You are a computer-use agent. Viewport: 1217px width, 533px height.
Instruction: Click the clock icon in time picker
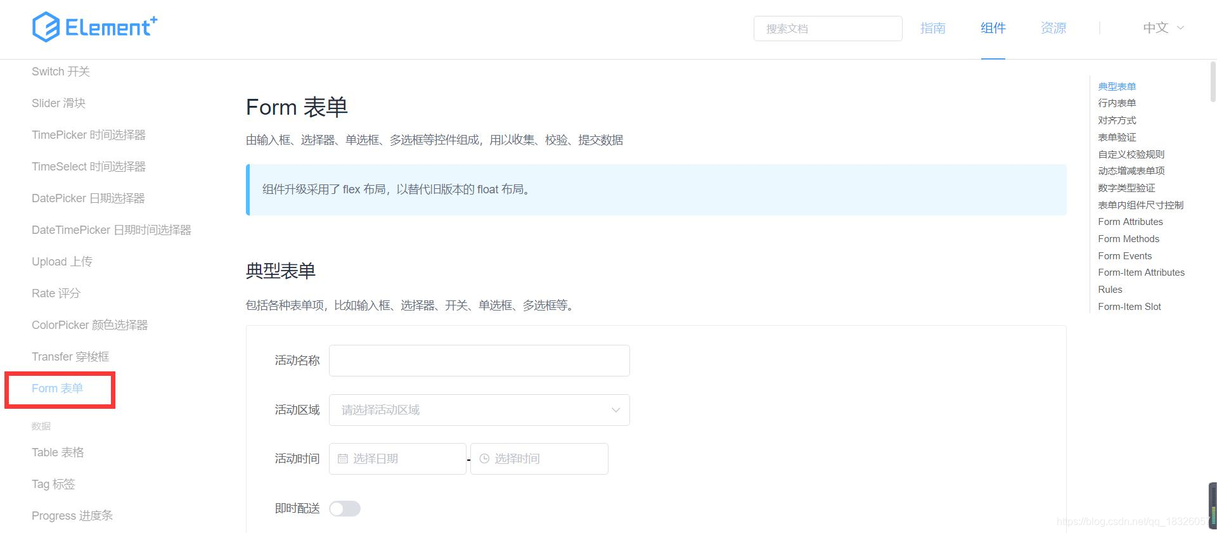pyautogui.click(x=484, y=459)
